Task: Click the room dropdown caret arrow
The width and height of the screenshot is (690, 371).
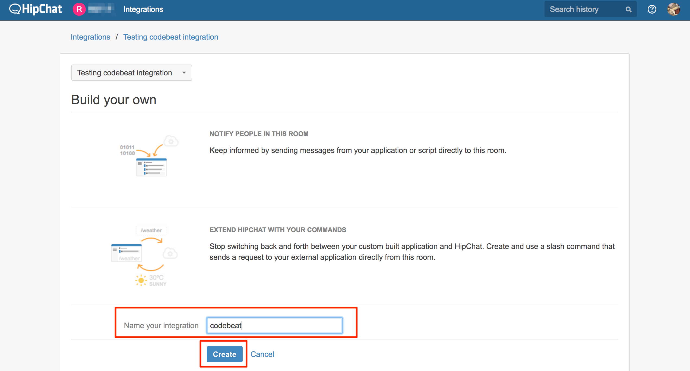Action: click(x=184, y=73)
